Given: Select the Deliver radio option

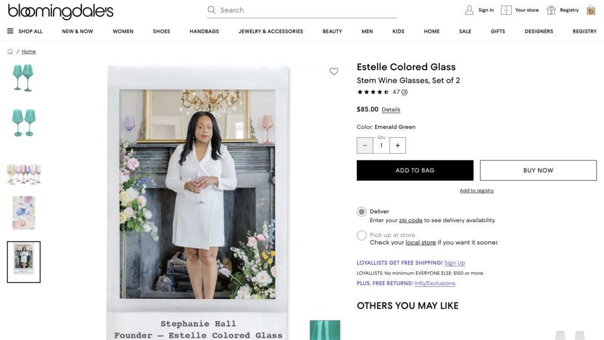Looking at the screenshot, I should [362, 212].
